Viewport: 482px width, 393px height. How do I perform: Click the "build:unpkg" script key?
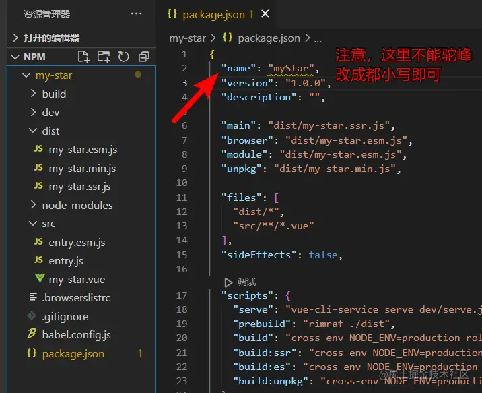click(270, 382)
